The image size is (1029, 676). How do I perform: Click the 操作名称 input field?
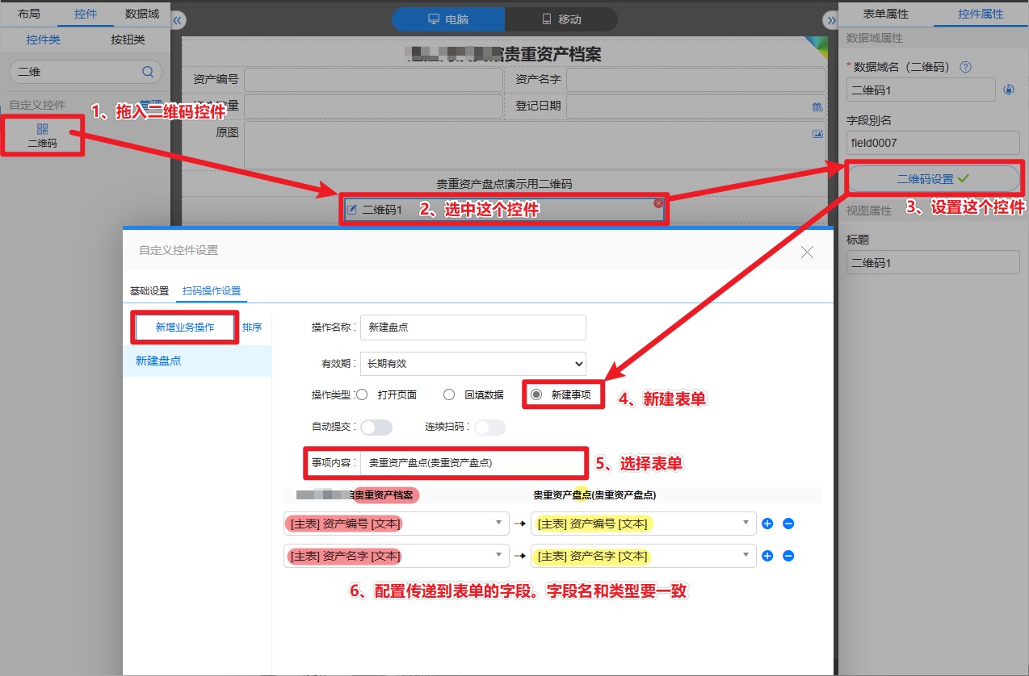coord(472,328)
